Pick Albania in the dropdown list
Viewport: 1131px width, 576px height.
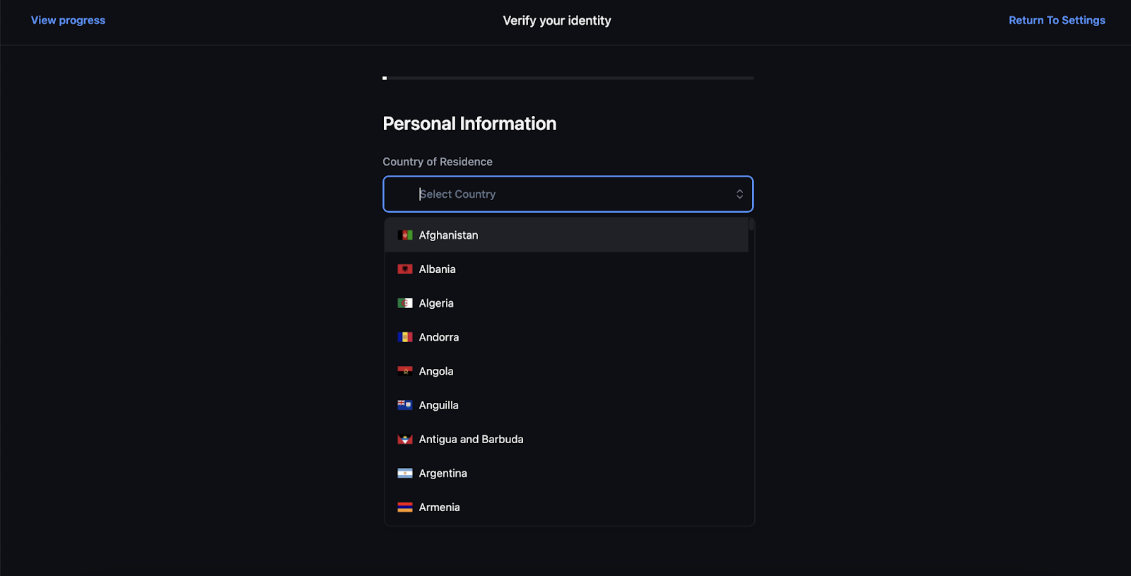click(437, 269)
